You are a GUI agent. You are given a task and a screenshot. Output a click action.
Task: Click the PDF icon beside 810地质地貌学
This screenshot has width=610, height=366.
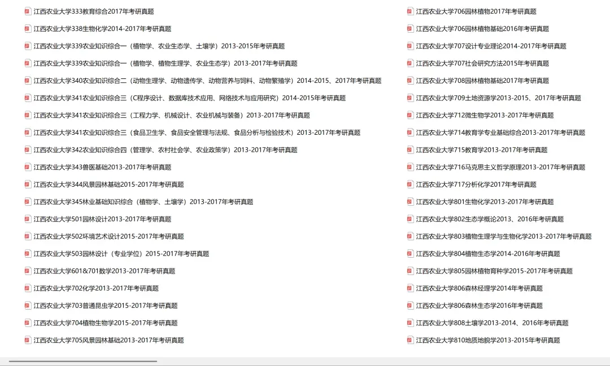[409, 340]
